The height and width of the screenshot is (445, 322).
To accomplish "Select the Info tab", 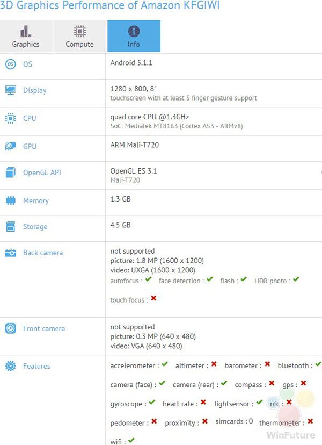I will click(x=134, y=36).
